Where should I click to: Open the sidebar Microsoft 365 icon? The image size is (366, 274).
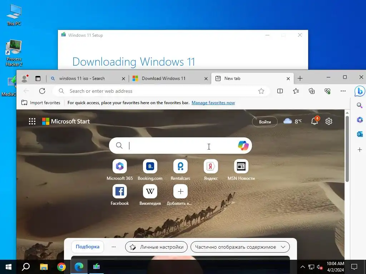click(360, 120)
